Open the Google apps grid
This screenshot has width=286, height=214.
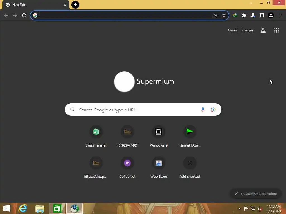pyautogui.click(x=276, y=30)
